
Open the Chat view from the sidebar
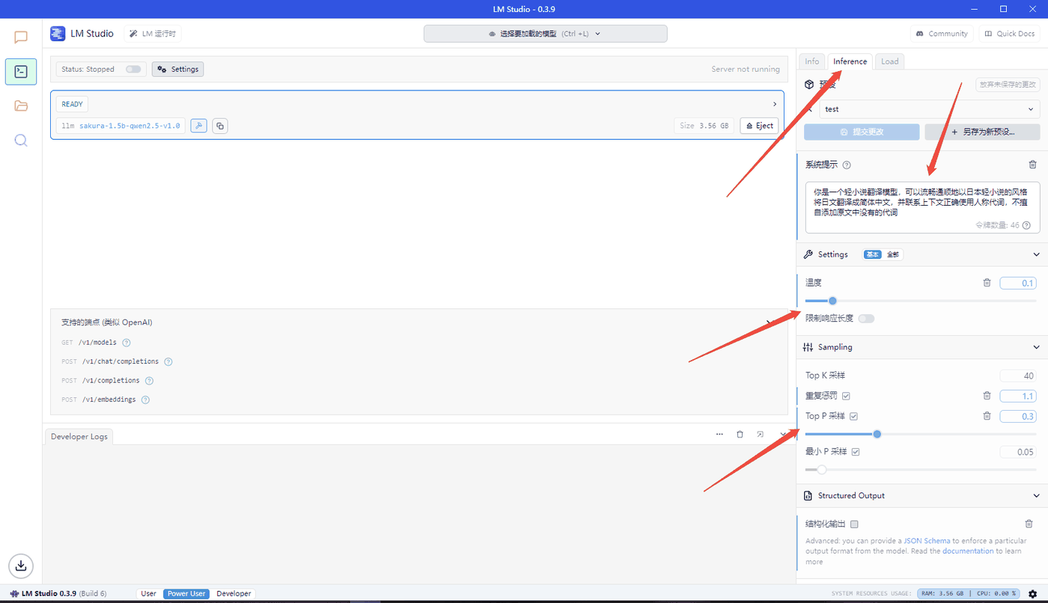click(x=21, y=37)
